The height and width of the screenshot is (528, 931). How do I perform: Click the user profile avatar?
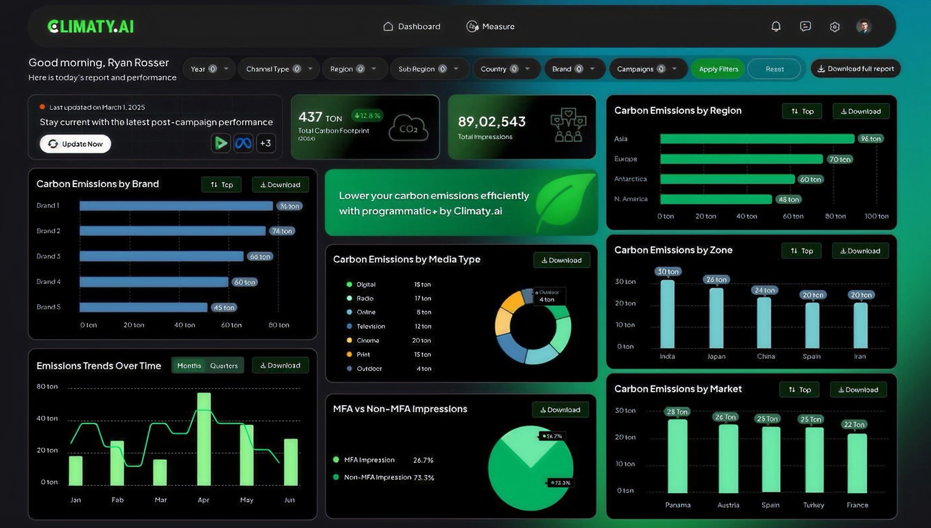(864, 27)
